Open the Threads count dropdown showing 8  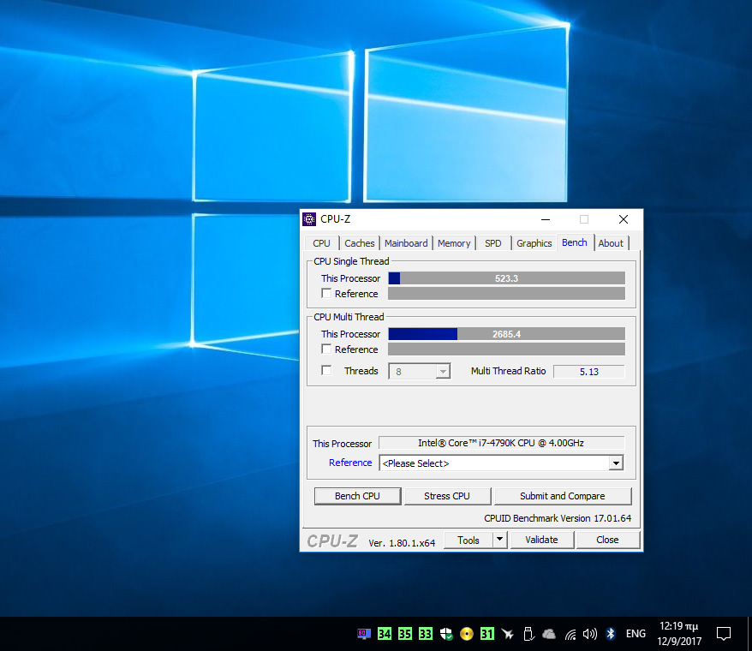tap(419, 371)
